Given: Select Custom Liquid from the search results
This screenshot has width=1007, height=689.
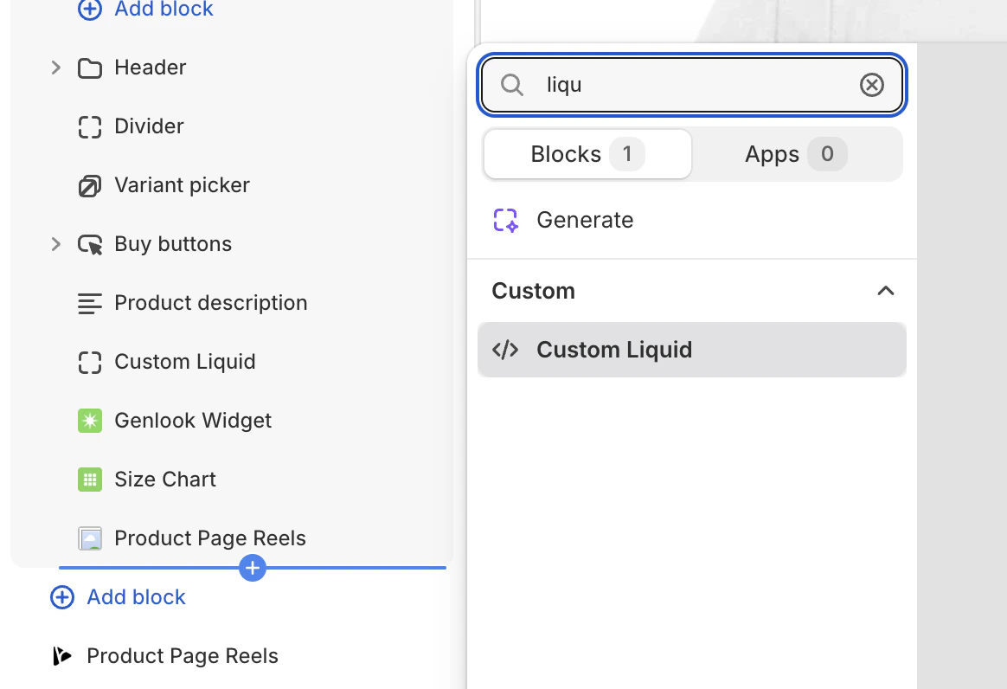Looking at the screenshot, I should [x=614, y=350].
